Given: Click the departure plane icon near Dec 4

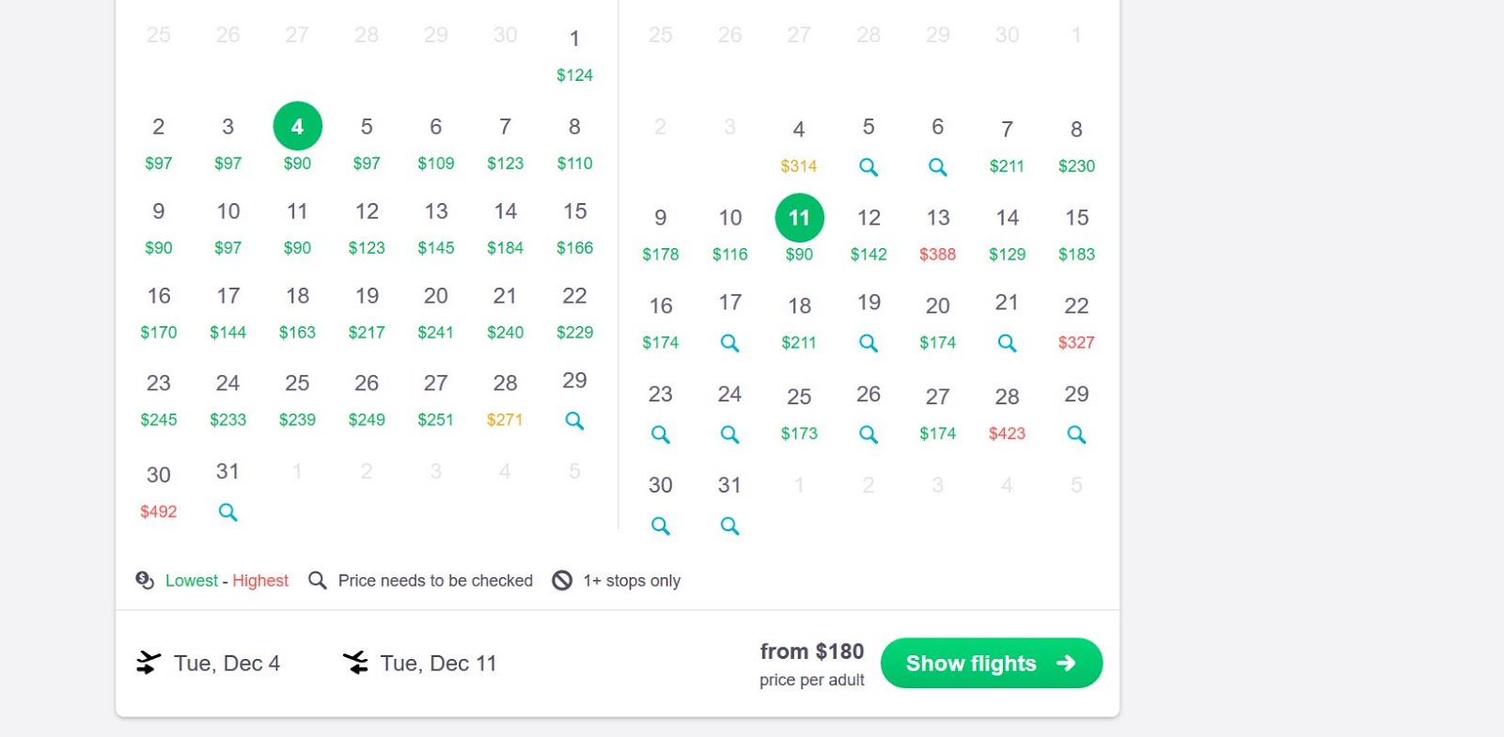Looking at the screenshot, I should [148, 663].
